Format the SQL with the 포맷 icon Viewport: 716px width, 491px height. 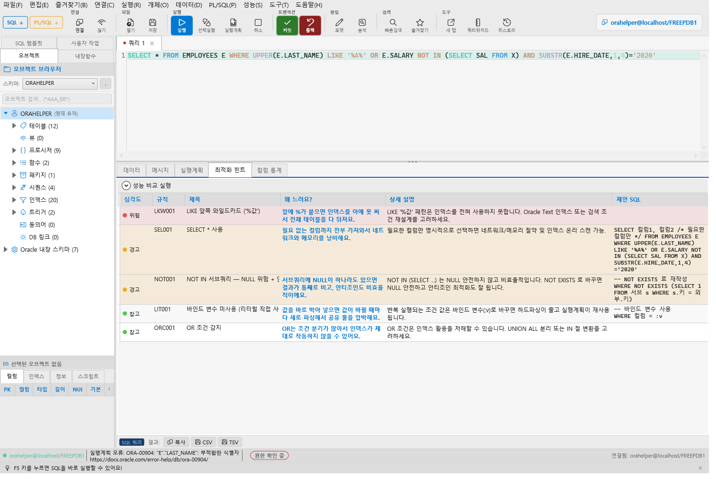[x=339, y=25]
